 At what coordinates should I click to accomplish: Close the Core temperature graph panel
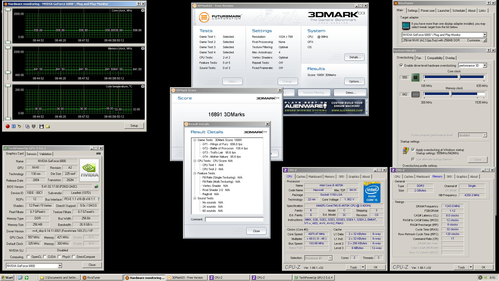[x=143, y=86]
